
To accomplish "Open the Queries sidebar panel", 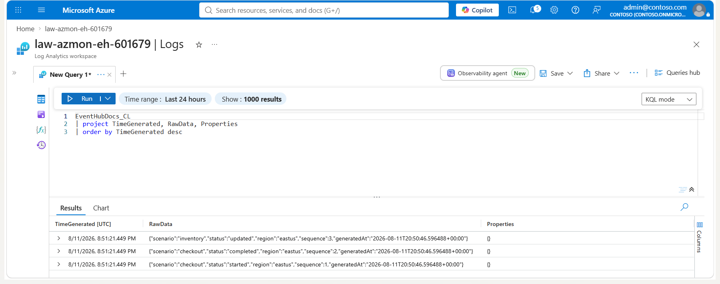I will pos(41,115).
